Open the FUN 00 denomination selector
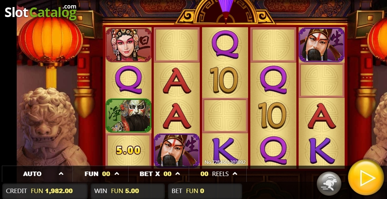 [100, 174]
